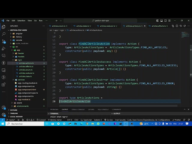Switch to GITLENS panel tab
The width and height of the screenshot is (192, 144).
(x=91, y=109)
